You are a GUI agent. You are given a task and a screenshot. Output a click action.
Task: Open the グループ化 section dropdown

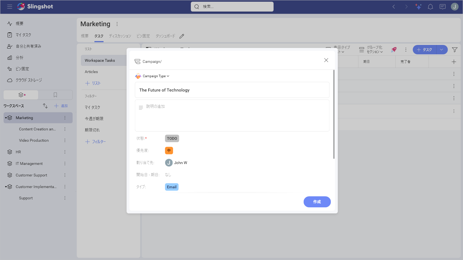click(x=371, y=50)
